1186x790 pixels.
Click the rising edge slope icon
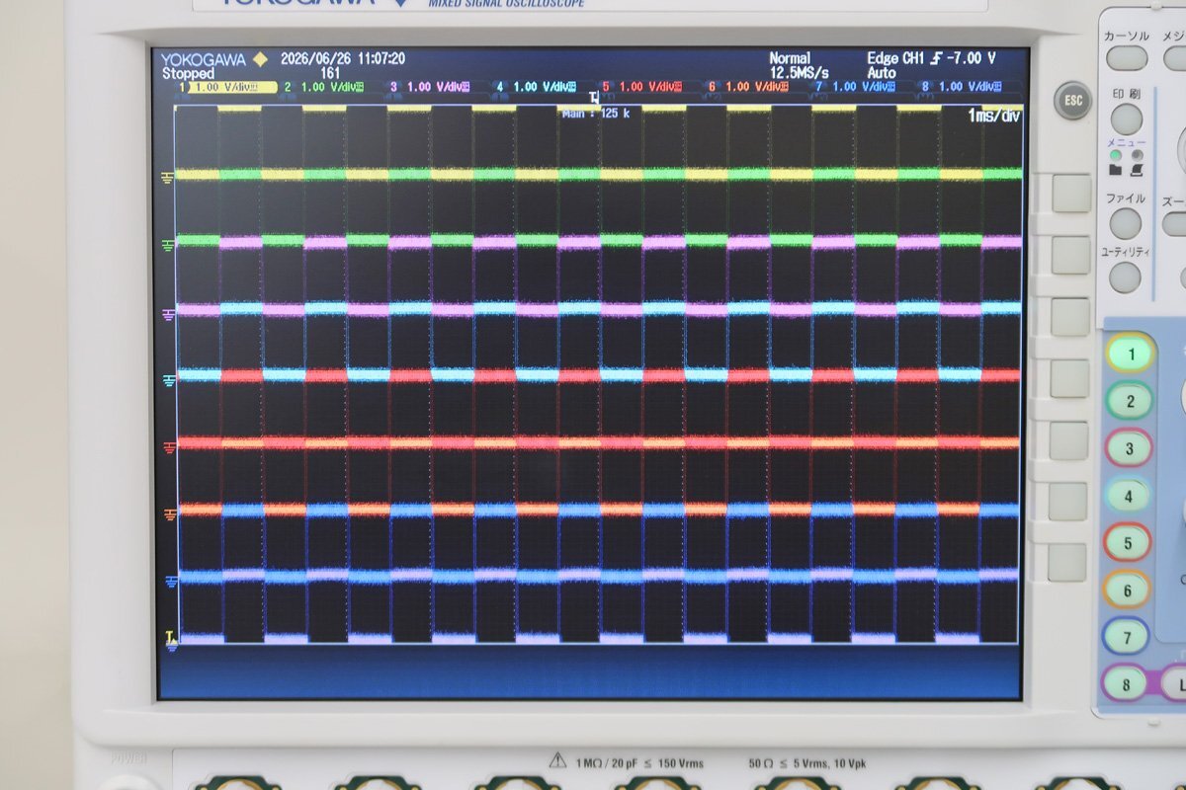[936, 58]
